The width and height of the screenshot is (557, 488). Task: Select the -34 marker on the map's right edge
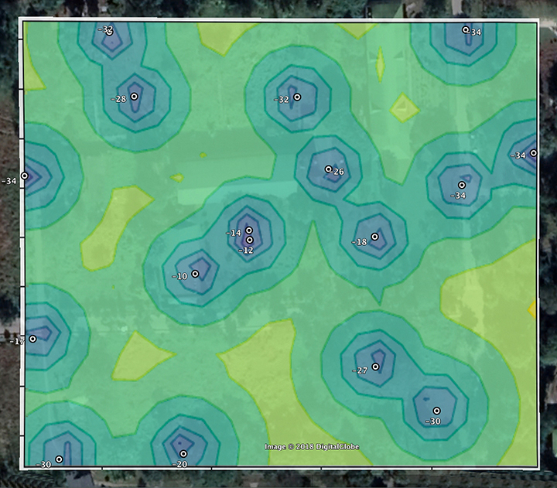click(532, 152)
